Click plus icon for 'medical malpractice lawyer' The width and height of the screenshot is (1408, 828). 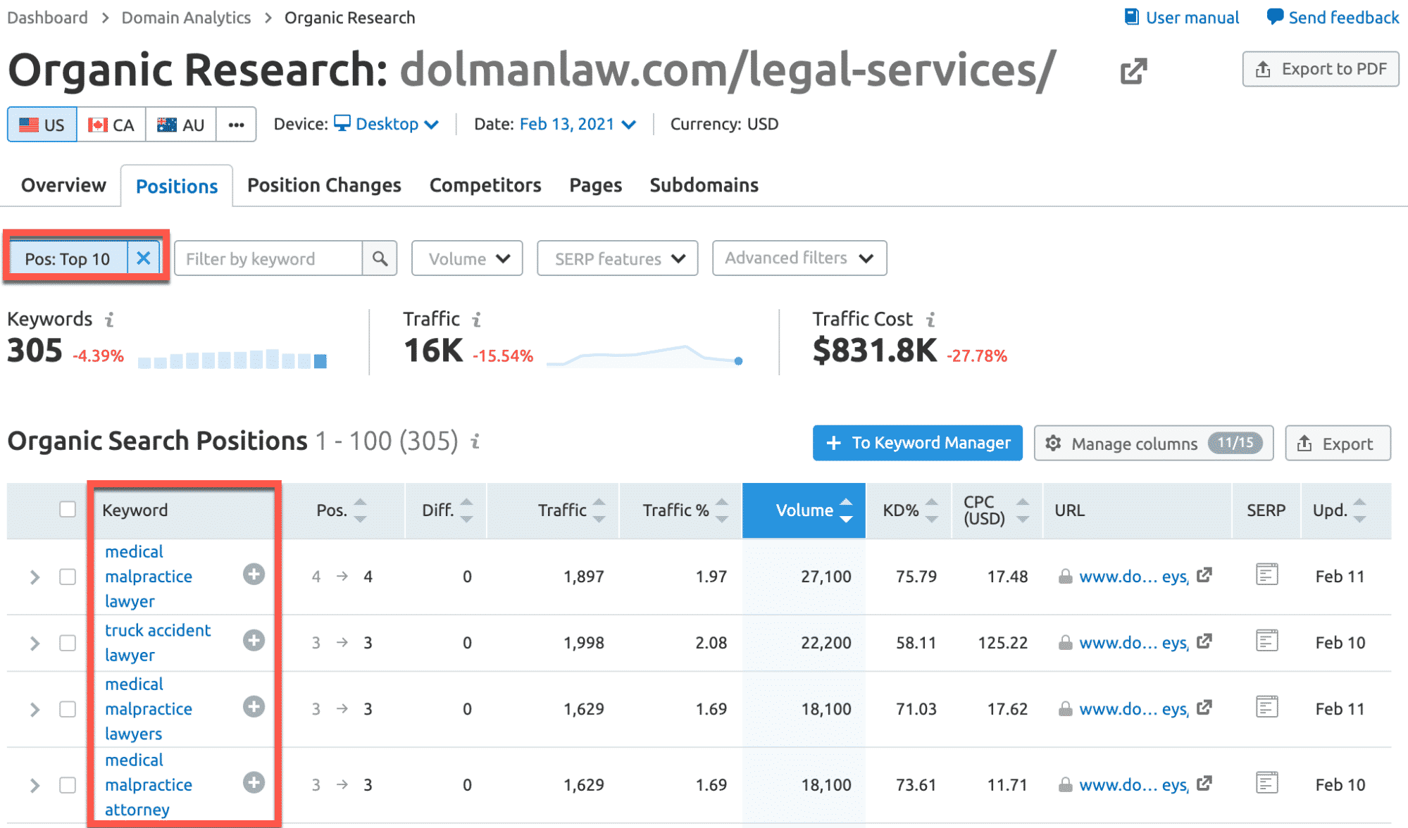(254, 575)
